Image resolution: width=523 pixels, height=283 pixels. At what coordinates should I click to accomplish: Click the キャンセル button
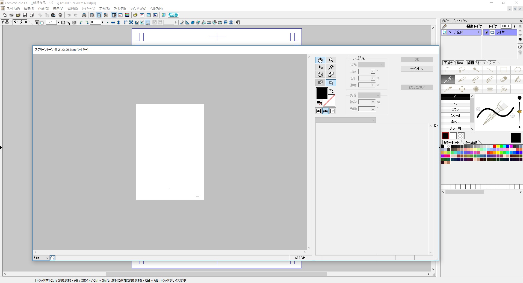pyautogui.click(x=416, y=69)
